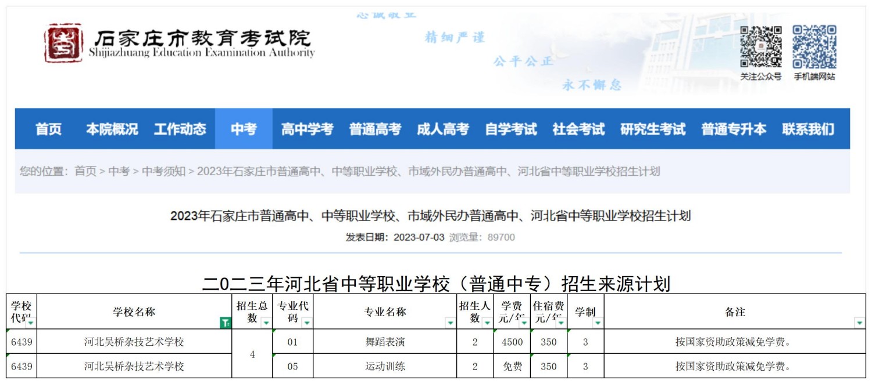This screenshot has width=872, height=384.
Task: Select the 中考 navigation tab
Action: click(243, 129)
